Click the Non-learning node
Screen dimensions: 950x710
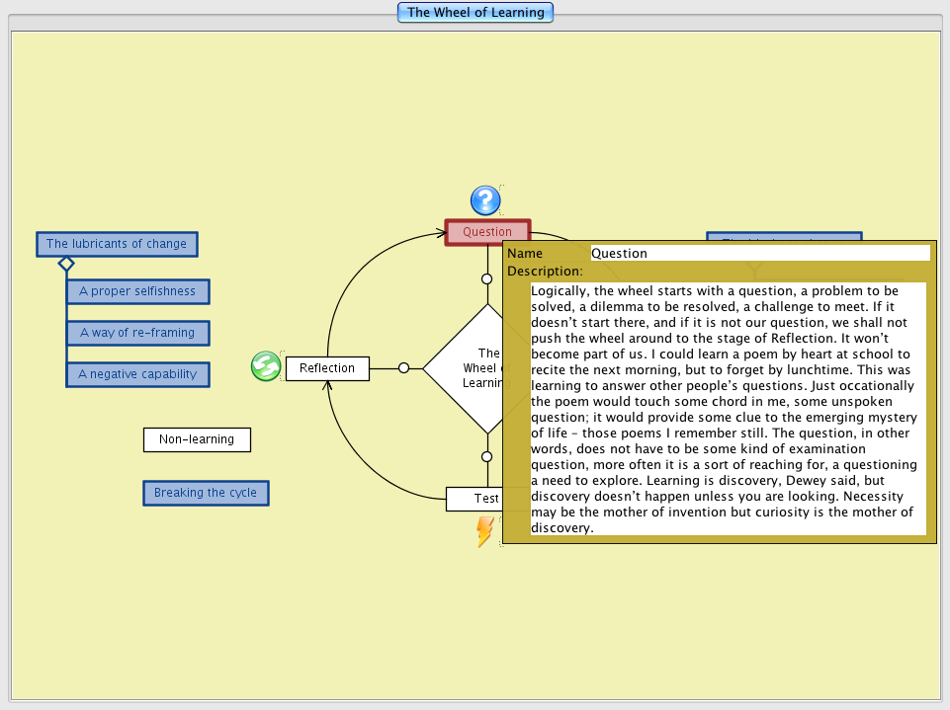tap(197, 439)
